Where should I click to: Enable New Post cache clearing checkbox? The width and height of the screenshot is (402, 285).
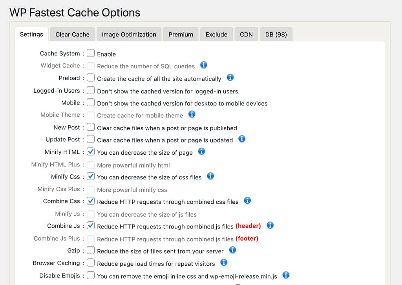tap(91, 127)
